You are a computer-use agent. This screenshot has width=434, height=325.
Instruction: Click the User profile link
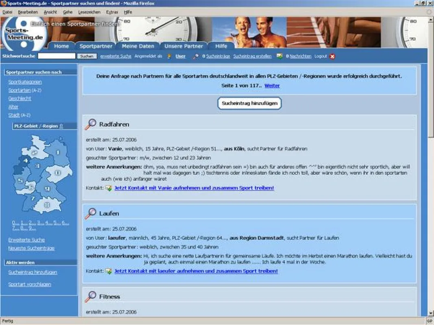tap(181, 56)
